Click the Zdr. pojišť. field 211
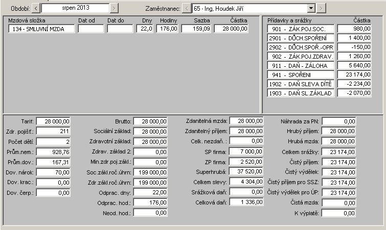Image resolution: width=386 pixels, height=230 pixels. (x=53, y=132)
